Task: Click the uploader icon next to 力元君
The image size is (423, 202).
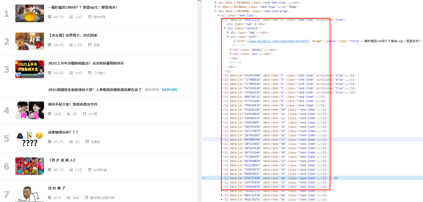Action: pos(85,114)
